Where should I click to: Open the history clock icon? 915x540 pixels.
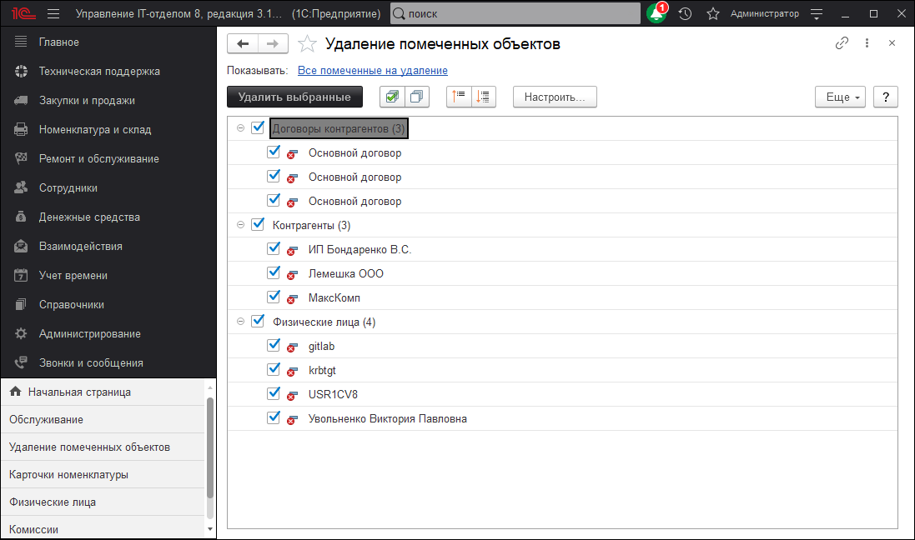(685, 14)
